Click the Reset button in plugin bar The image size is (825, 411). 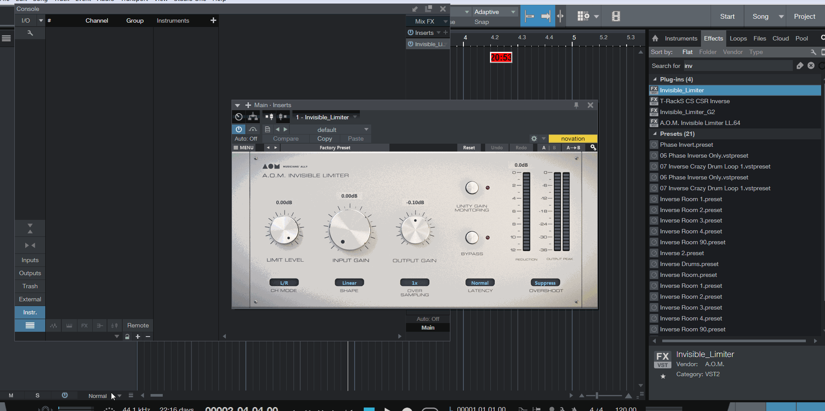(x=469, y=148)
